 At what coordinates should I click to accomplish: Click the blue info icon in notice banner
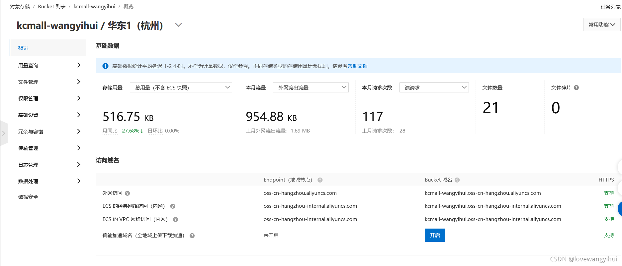[105, 66]
